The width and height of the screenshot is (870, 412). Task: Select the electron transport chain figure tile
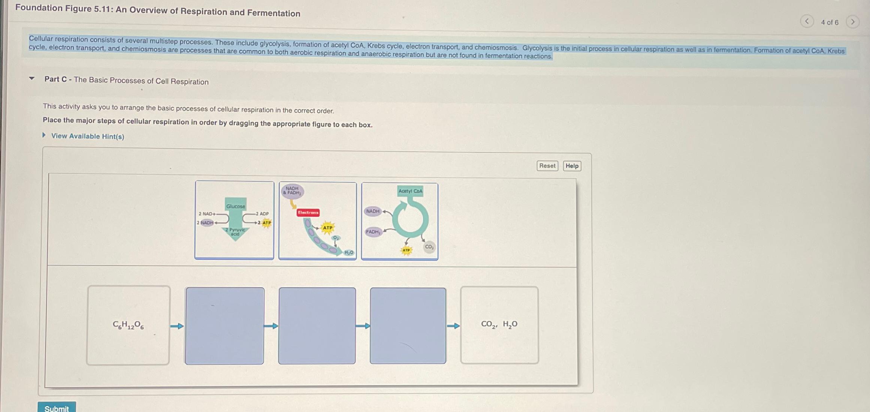pyautogui.click(x=317, y=221)
